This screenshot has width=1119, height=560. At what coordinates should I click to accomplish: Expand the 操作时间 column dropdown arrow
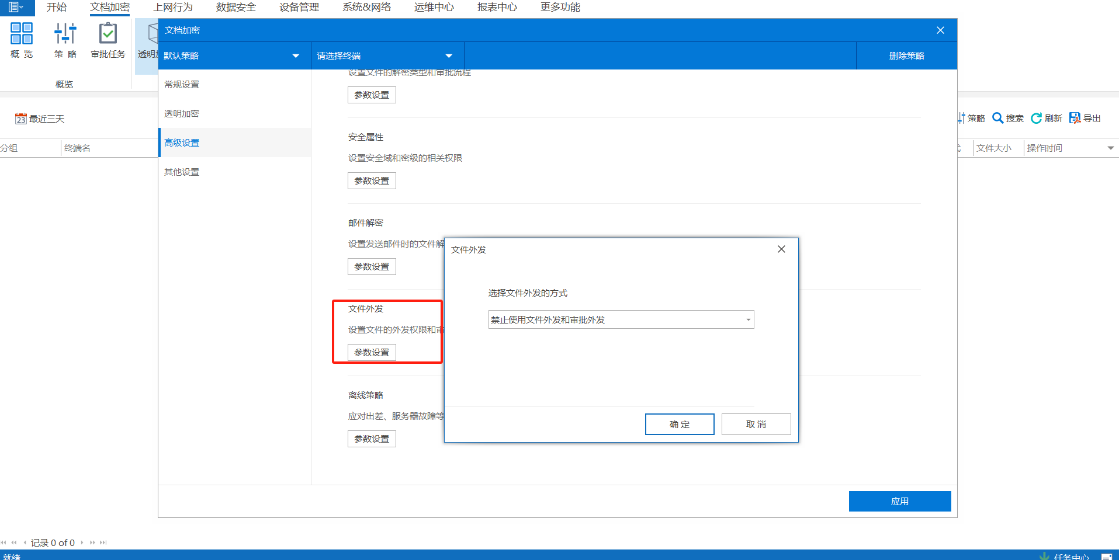1110,148
